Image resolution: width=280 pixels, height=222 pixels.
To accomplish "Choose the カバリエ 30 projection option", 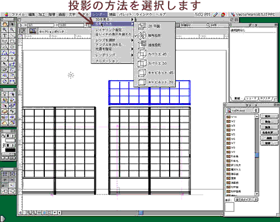I will tap(155, 63).
